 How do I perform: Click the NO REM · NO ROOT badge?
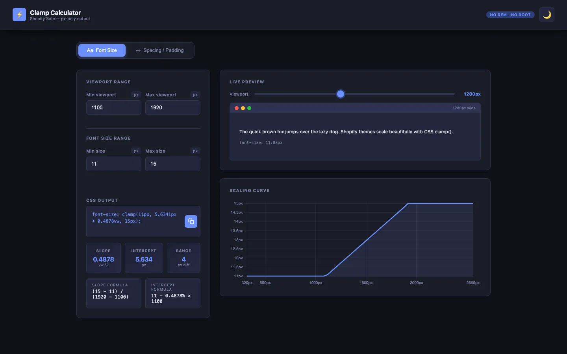[510, 15]
